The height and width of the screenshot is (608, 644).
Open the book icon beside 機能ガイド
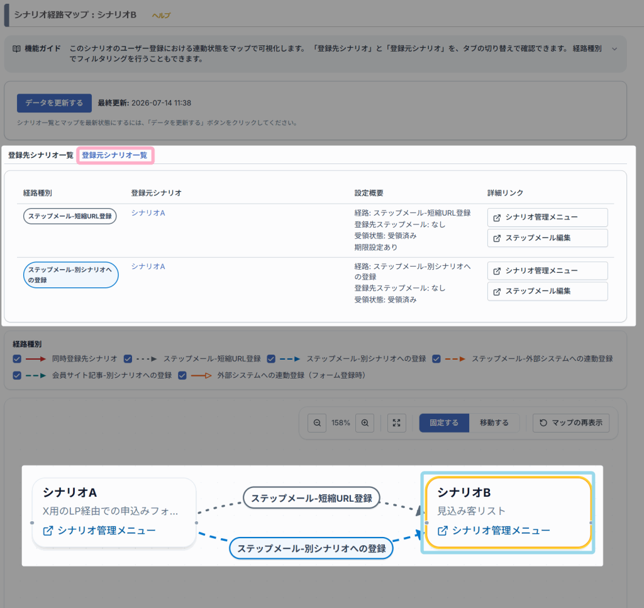pos(16,49)
